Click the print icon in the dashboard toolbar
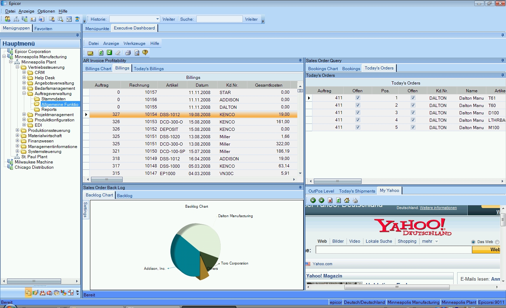This screenshot has height=308, width=506. pyautogui.click(x=128, y=53)
